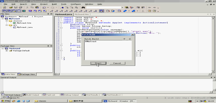Screen dimensions: 216x103
Task: Select MySound.java in the File View tree
Action: (25, 27)
